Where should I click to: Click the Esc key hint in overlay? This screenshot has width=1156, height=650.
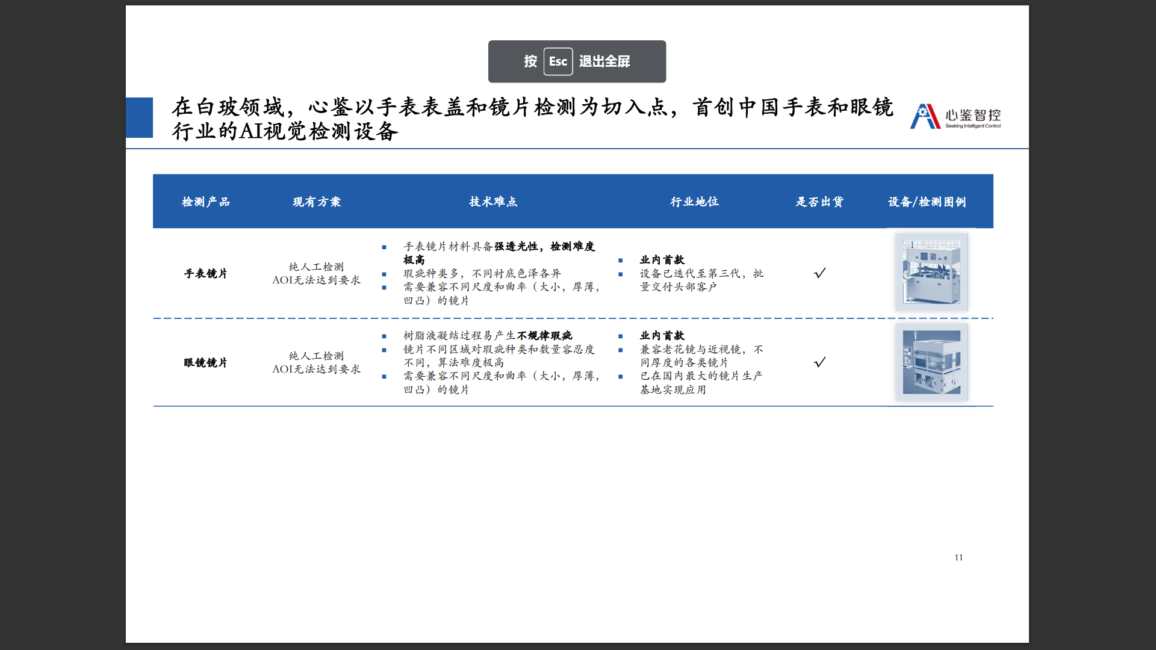(x=558, y=61)
